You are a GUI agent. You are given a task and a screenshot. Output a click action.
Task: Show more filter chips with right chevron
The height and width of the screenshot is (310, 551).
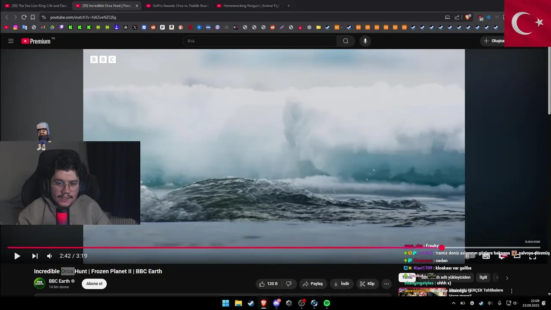click(507, 278)
